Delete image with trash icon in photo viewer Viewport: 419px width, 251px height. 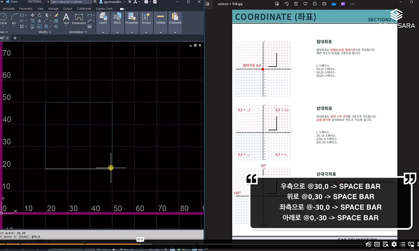tap(296, 4)
